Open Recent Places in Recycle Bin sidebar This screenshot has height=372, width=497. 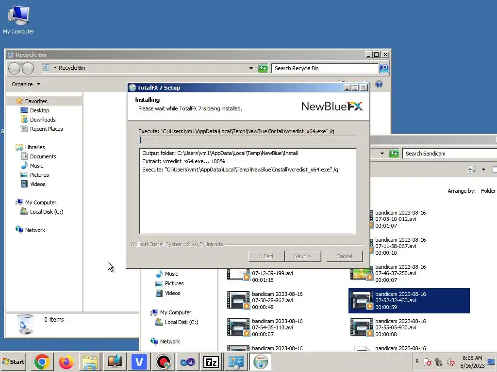[46, 129]
